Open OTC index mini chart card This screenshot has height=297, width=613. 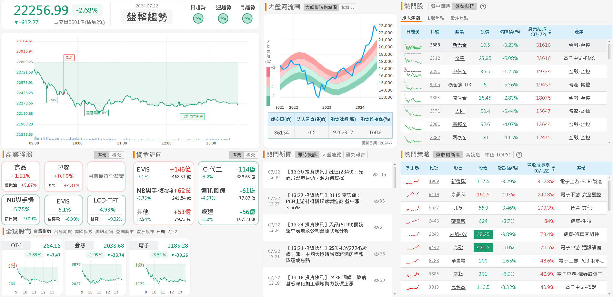click(x=32, y=267)
